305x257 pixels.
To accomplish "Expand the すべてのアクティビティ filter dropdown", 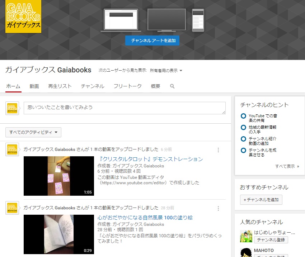I will point(33,132).
